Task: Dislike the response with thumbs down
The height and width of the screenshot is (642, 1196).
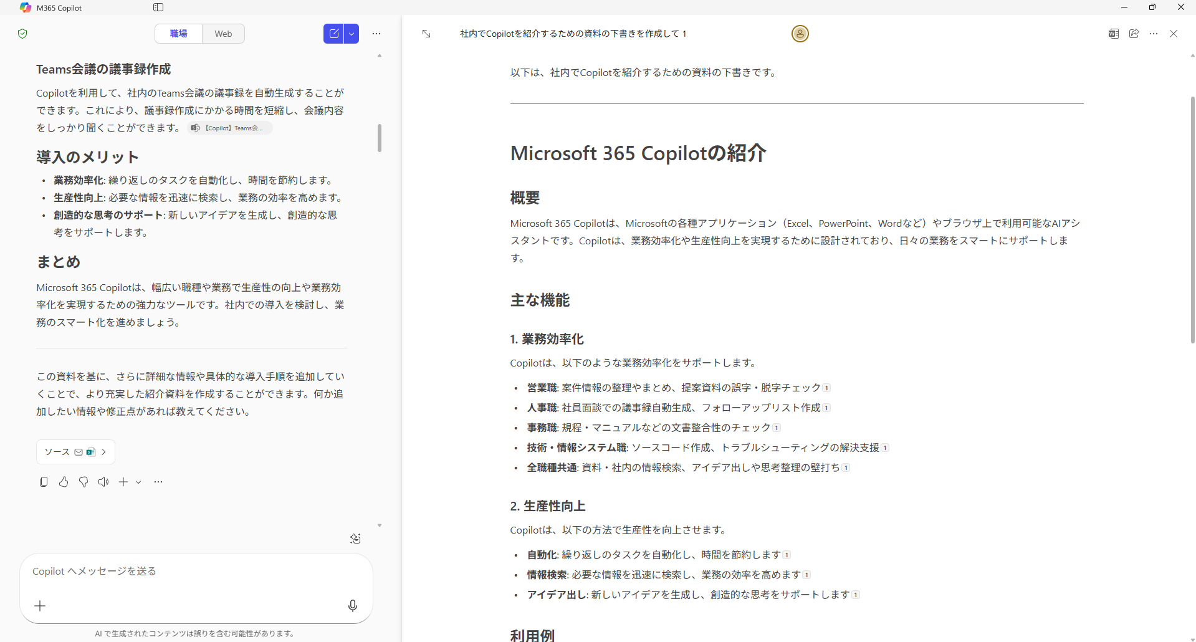Action: [x=84, y=482]
